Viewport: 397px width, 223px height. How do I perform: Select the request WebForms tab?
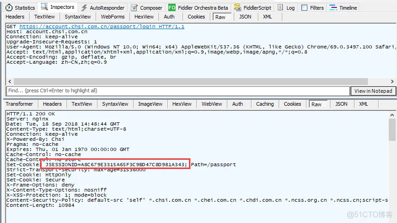113,17
